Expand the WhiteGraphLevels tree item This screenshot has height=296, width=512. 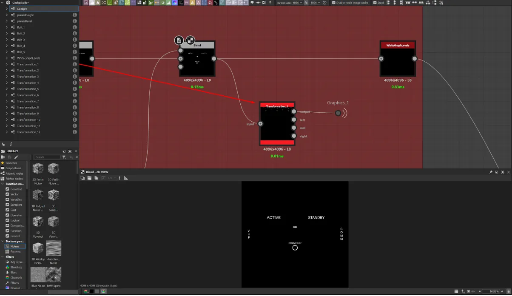pos(6,58)
